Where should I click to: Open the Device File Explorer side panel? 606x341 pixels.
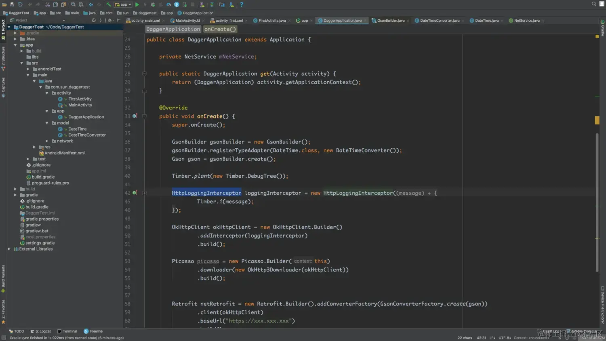coord(602,305)
